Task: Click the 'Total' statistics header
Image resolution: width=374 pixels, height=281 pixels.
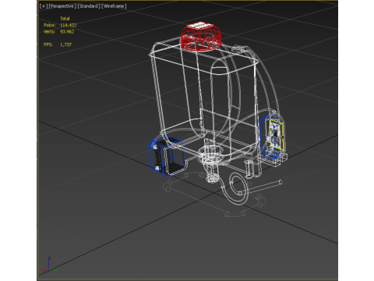Action: 65,19
